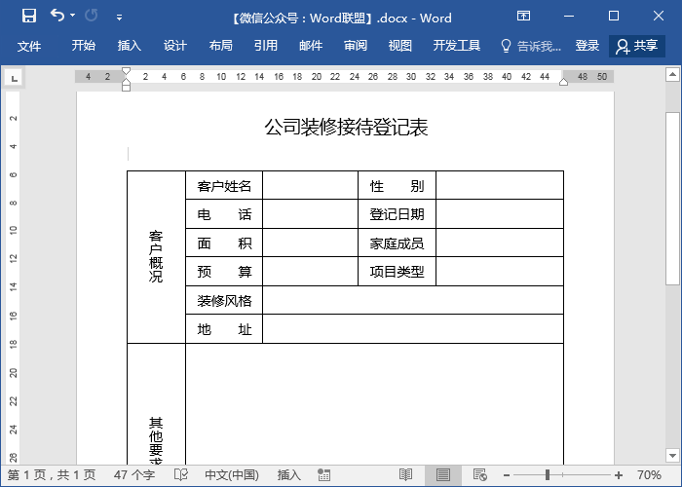This screenshot has width=682, height=487.
Task: Select the 邮件 tab
Action: 311,46
